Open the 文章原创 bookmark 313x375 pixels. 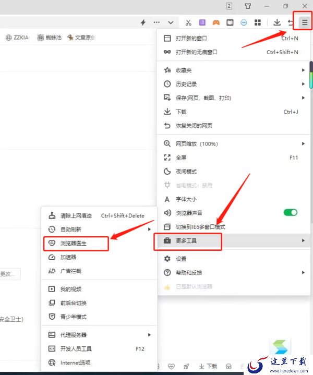tap(81, 38)
